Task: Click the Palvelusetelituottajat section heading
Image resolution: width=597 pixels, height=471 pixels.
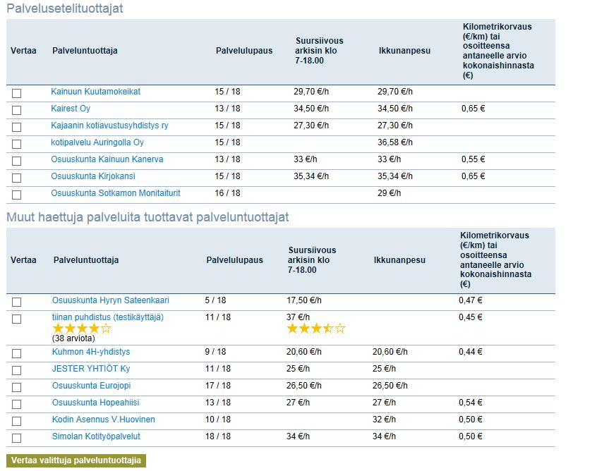Action: tap(65, 8)
